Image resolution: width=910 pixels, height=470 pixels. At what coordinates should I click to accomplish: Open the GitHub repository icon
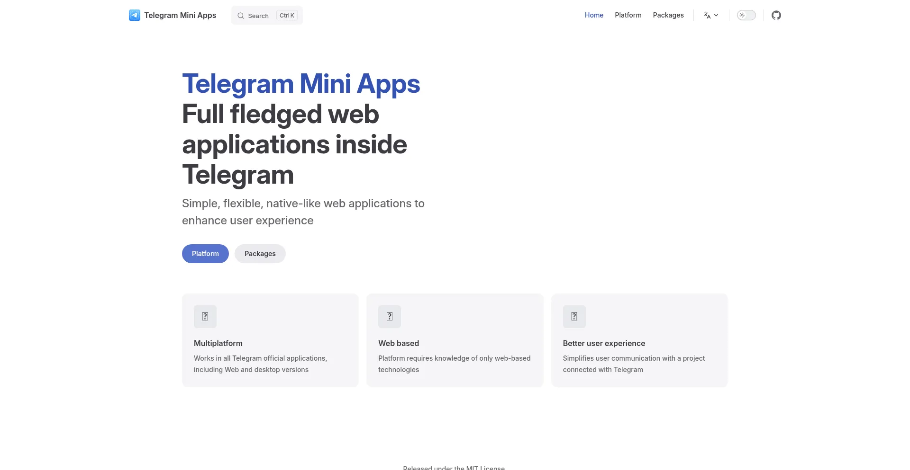coord(776,15)
